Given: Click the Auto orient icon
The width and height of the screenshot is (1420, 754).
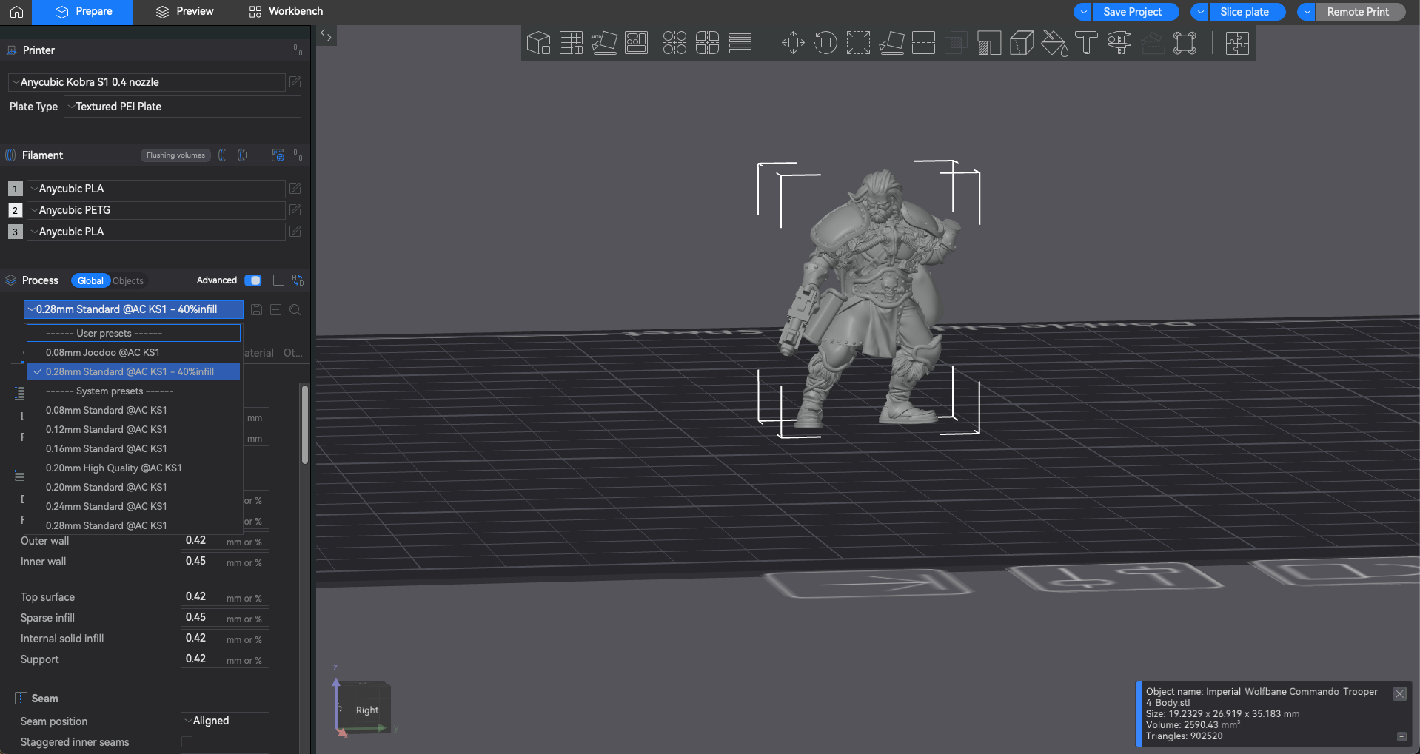Looking at the screenshot, I should point(603,43).
